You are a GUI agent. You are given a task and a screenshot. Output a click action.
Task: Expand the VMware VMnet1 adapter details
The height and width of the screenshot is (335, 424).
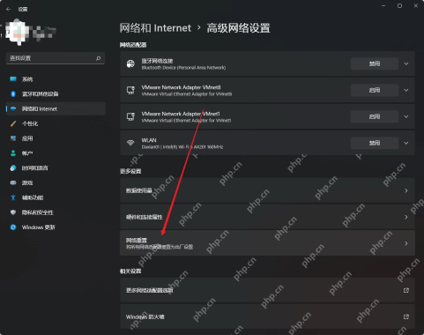coord(406,116)
